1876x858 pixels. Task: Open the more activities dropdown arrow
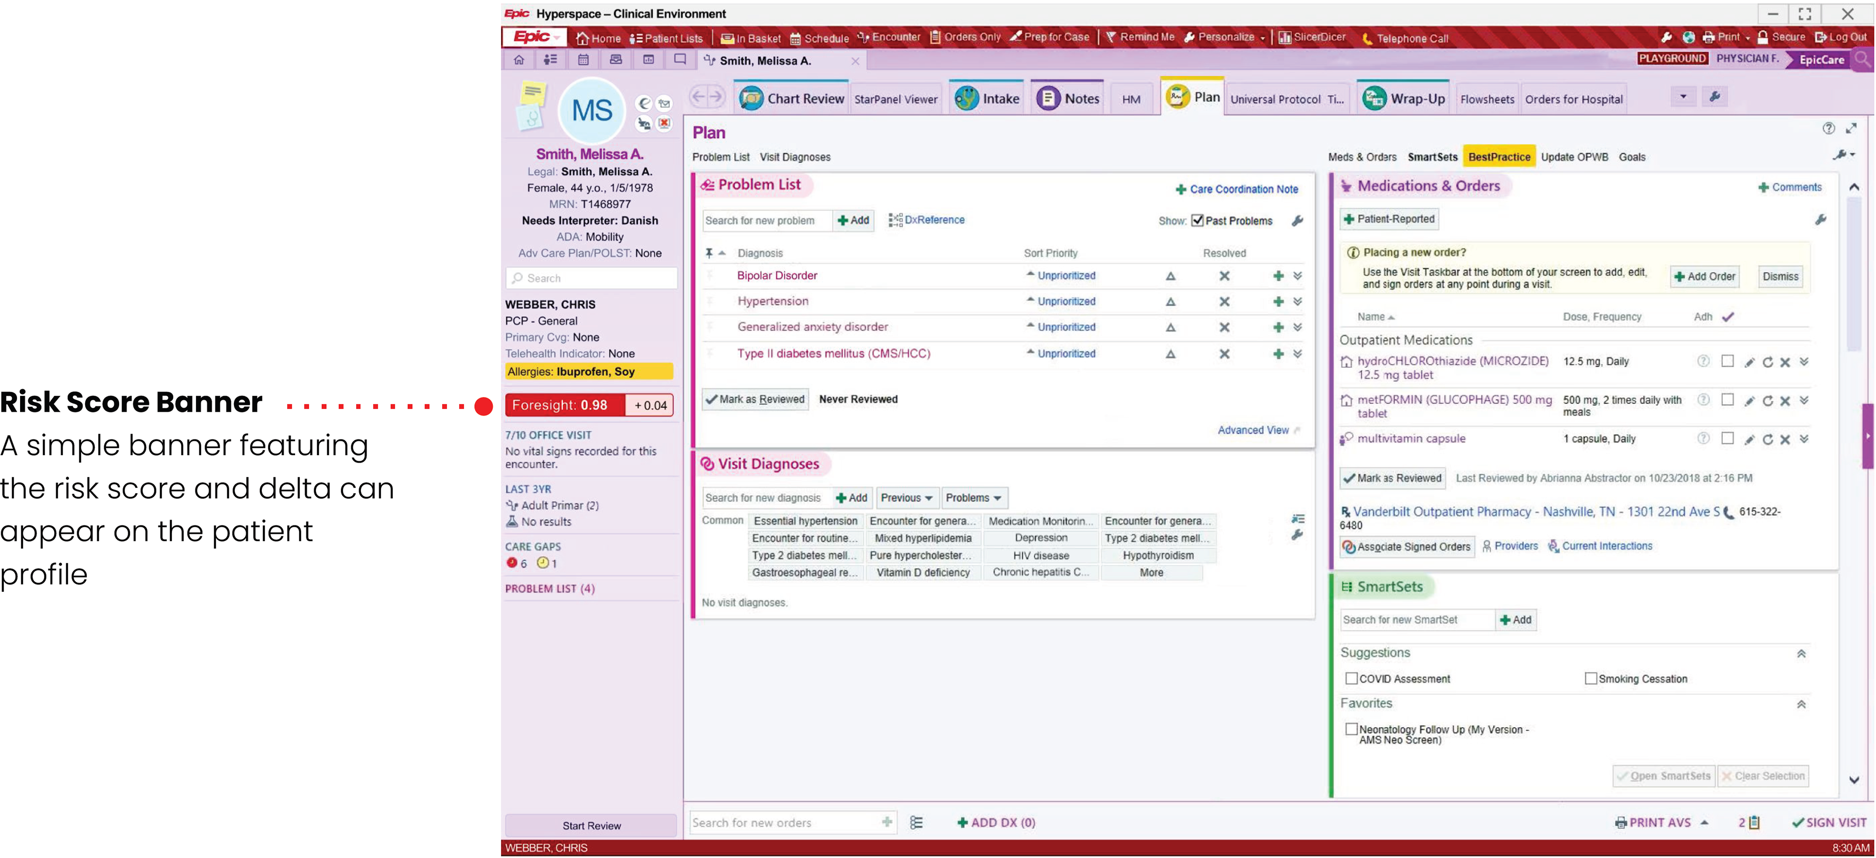(1682, 97)
